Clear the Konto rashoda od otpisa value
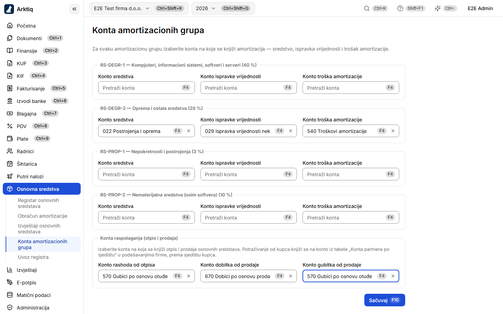Viewport: 503px width, 314px height. [x=189, y=276]
